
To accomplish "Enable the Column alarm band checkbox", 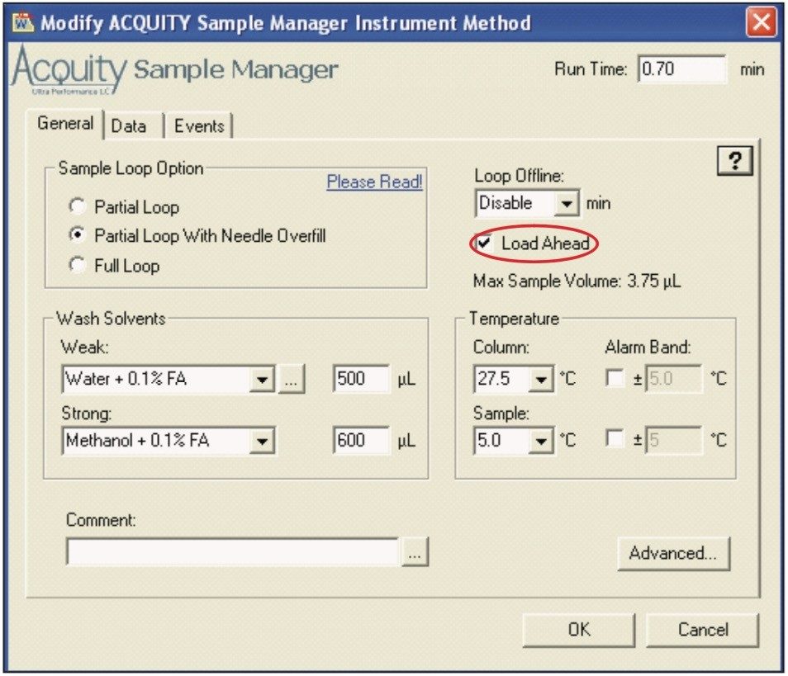I will click(x=615, y=378).
